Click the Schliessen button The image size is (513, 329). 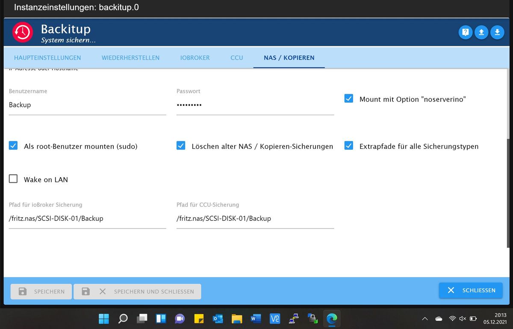(x=471, y=290)
